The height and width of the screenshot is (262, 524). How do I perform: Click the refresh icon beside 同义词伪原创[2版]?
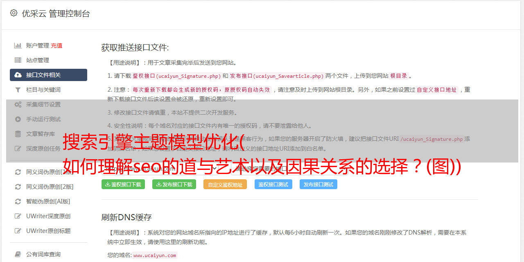tap(18, 187)
